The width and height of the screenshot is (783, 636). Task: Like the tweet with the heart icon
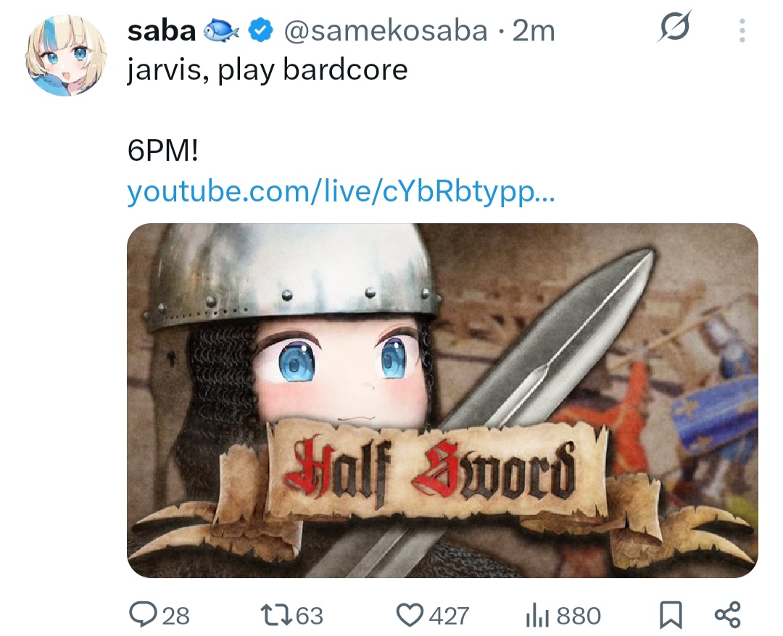(x=410, y=616)
